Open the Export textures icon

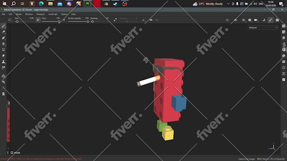pos(3,76)
